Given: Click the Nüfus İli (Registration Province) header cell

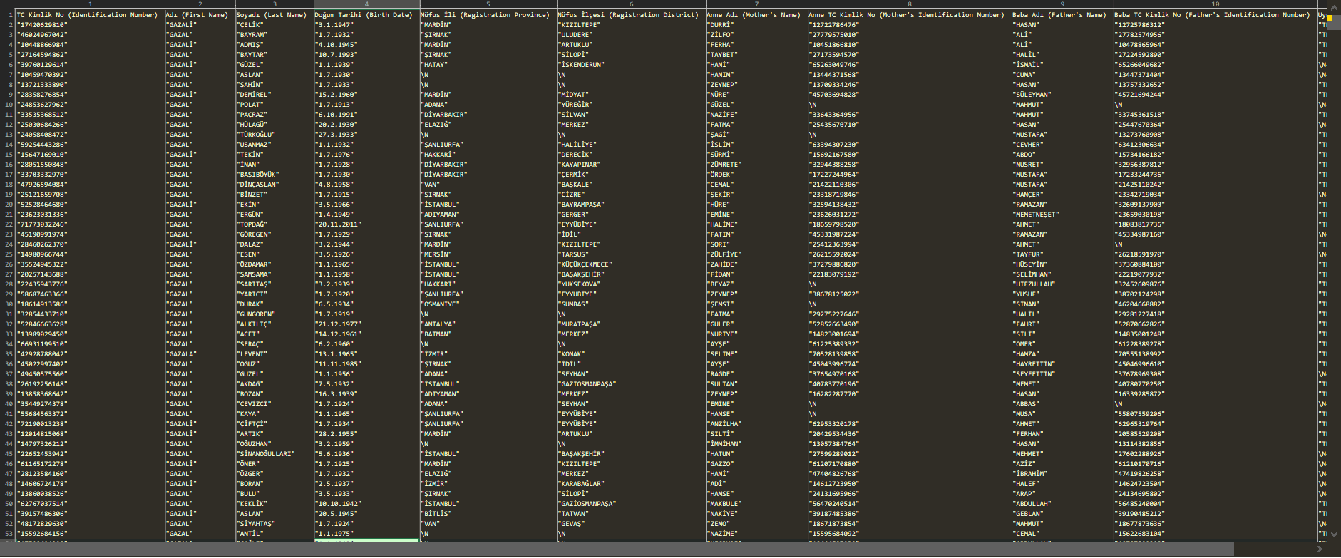Looking at the screenshot, I should (485, 15).
